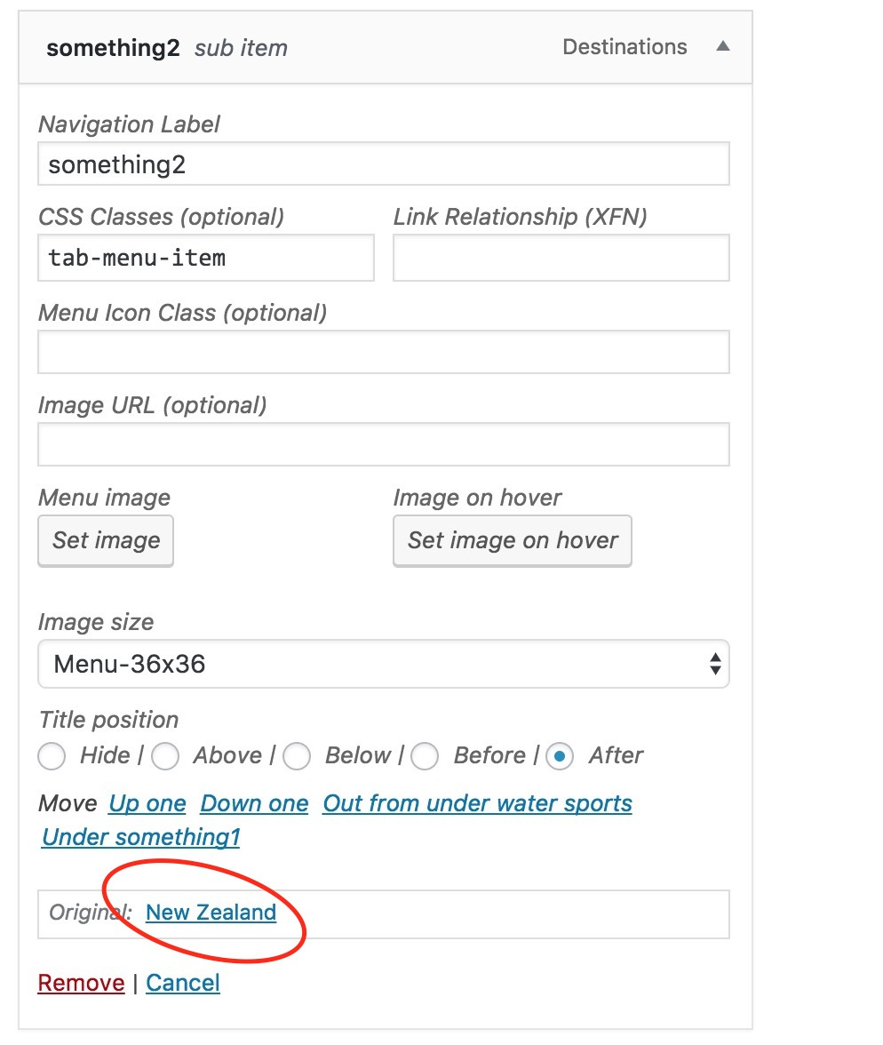This screenshot has height=1045, width=883.
Task: Select the After title position radio
Action: [560, 756]
